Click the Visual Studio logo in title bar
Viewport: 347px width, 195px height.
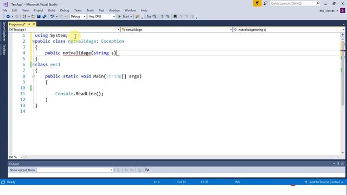(x=5, y=4)
